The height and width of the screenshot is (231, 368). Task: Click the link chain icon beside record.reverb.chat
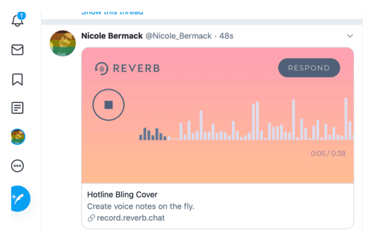point(91,218)
